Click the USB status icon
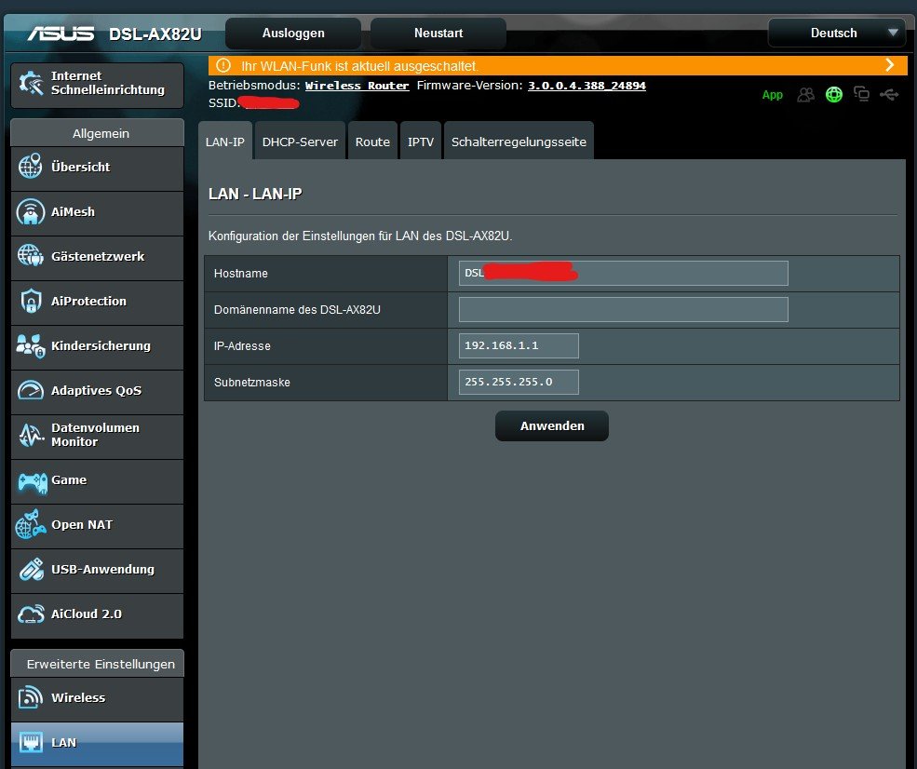This screenshot has height=769, width=917. (889, 94)
